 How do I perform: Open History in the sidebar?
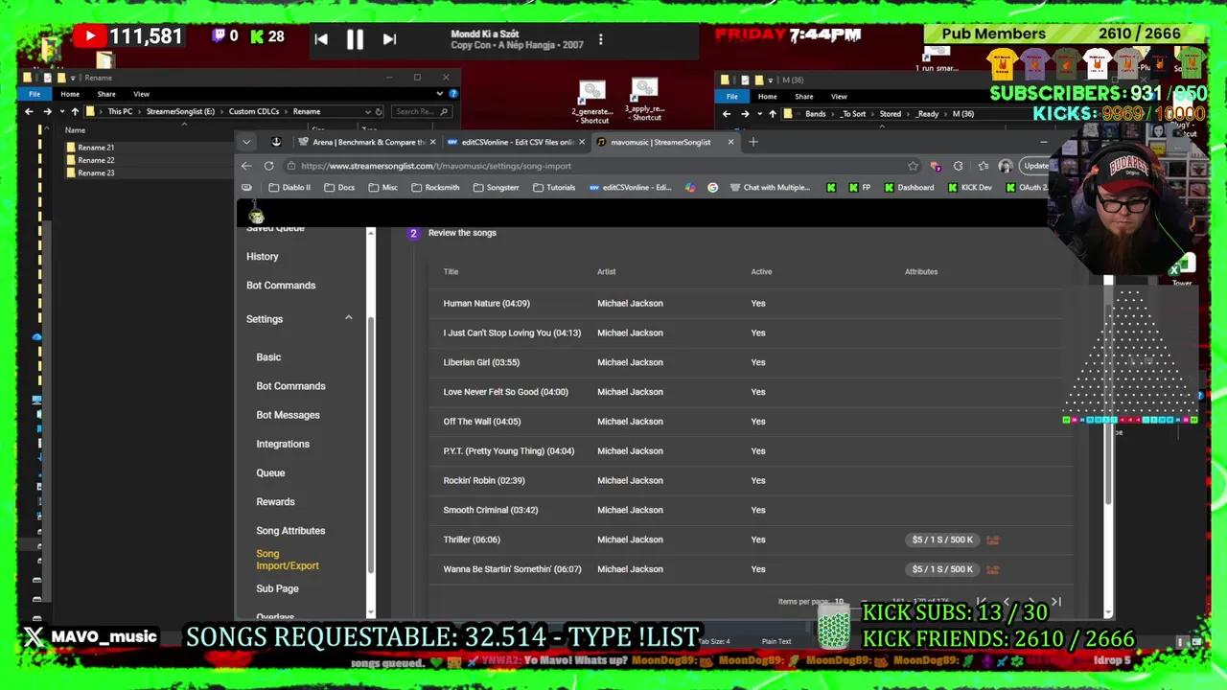click(x=262, y=256)
